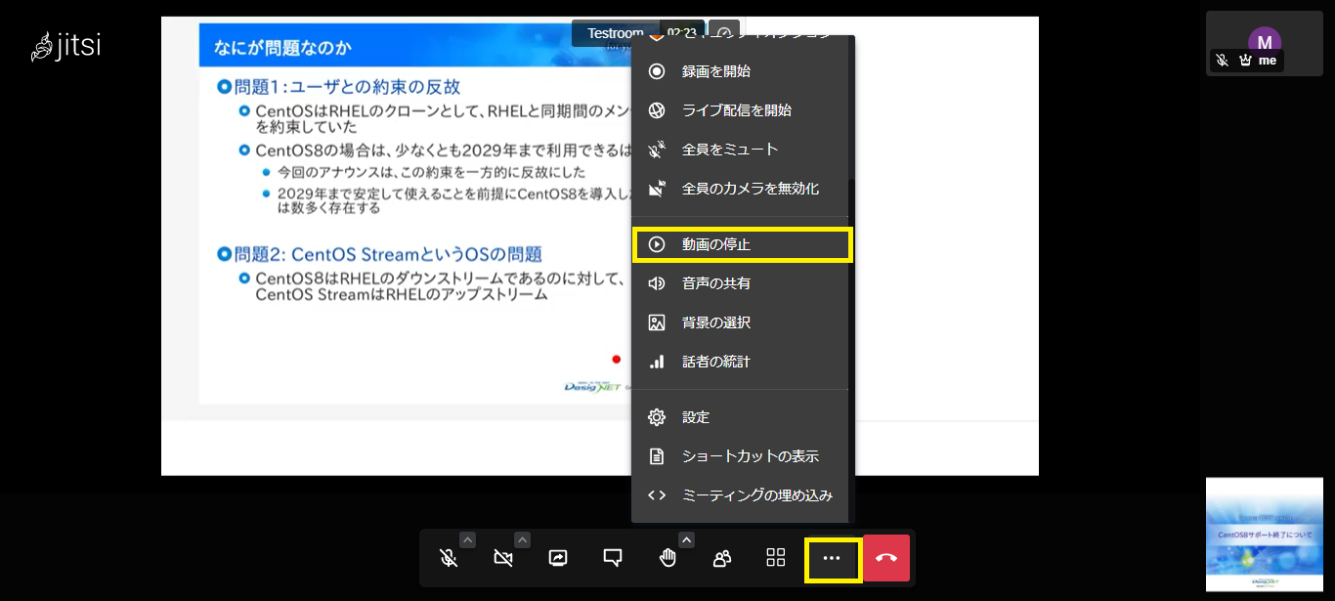The image size is (1335, 601).
Task: Open the performance gauge icon beside timer
Action: point(724,32)
